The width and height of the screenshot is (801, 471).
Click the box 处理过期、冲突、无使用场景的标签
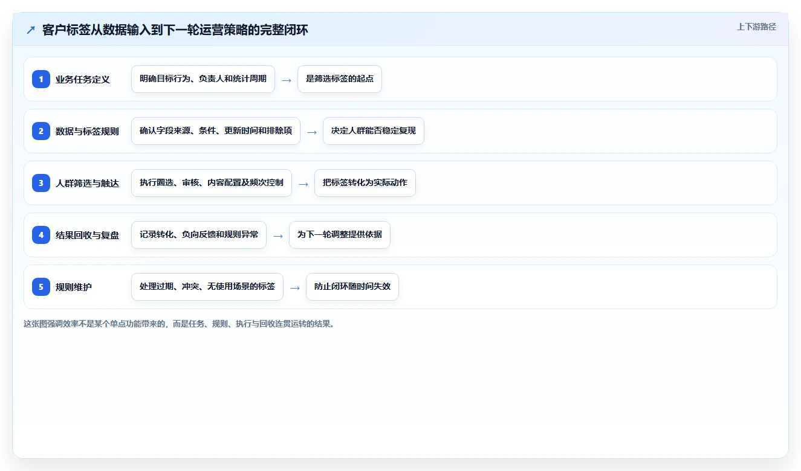tap(207, 287)
